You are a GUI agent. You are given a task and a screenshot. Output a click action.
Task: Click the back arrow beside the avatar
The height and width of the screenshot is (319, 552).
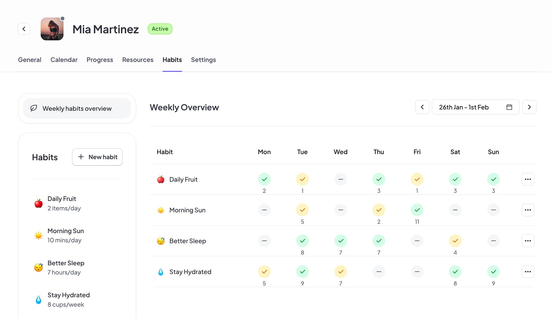coord(24,29)
